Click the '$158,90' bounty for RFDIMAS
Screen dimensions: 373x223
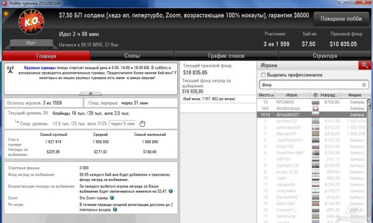[332, 102]
